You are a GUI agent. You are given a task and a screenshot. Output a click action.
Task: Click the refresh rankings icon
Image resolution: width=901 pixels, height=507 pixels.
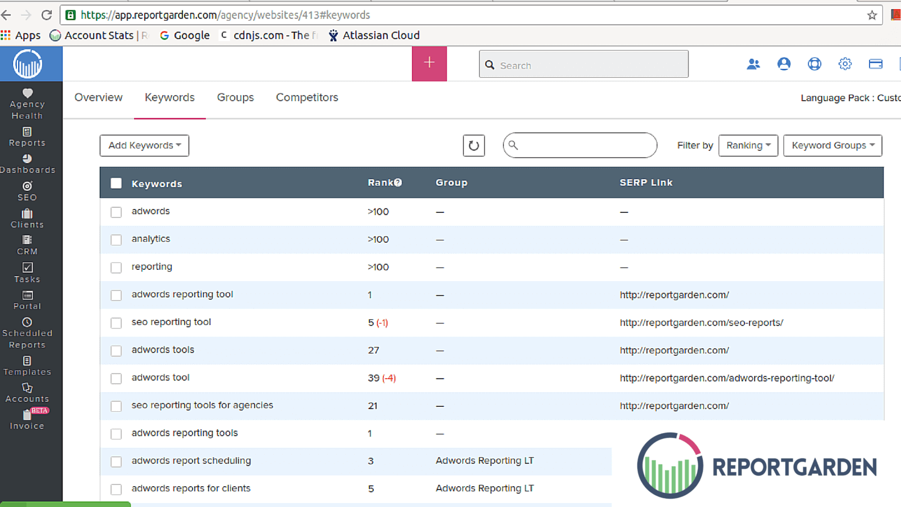tap(474, 145)
